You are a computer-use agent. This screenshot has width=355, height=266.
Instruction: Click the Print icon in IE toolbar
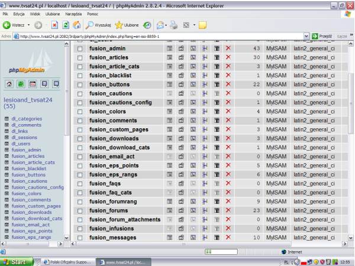(174, 25)
